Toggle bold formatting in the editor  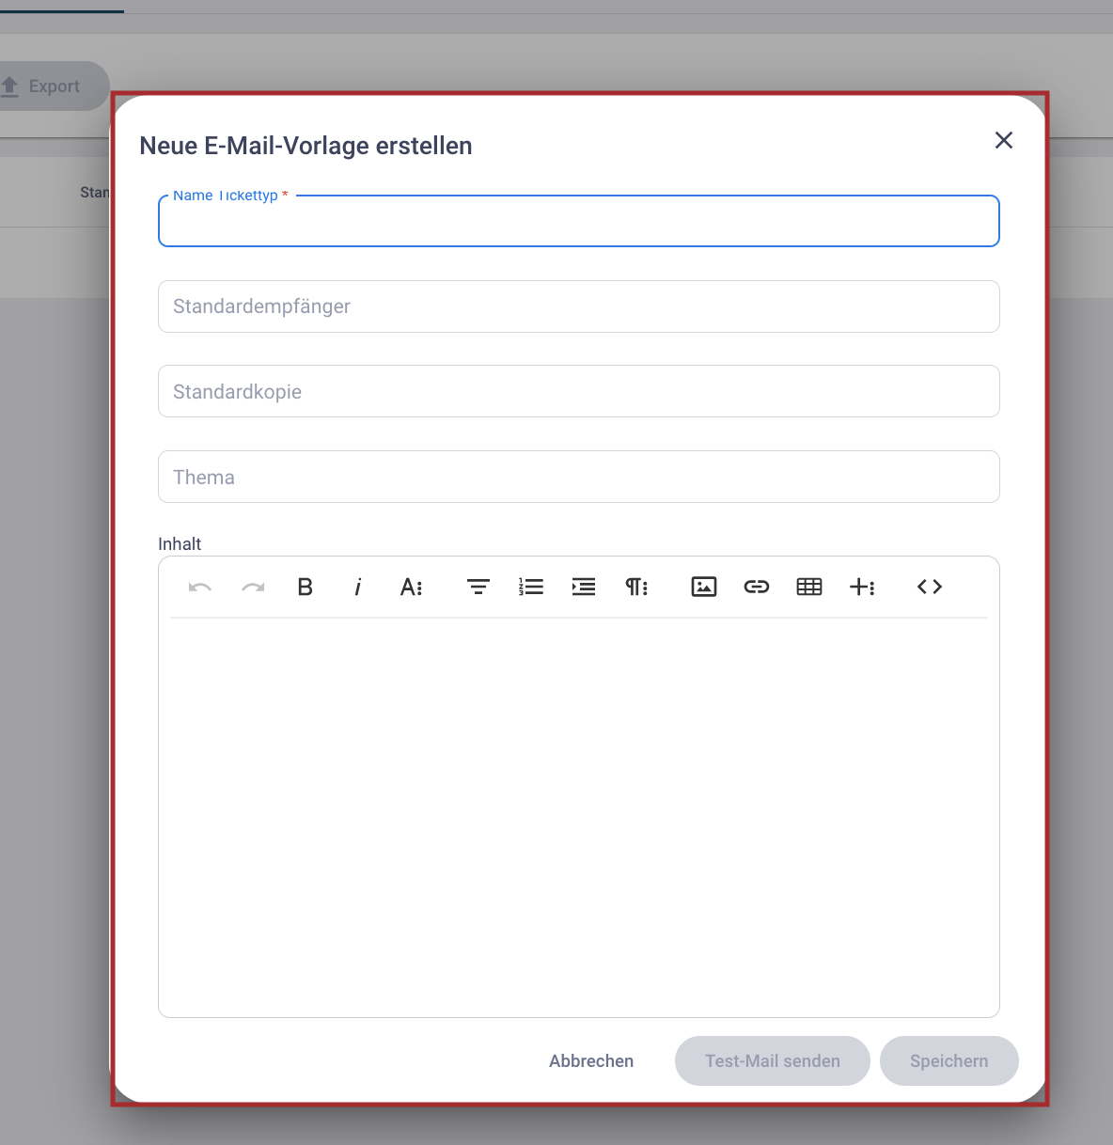coord(306,587)
